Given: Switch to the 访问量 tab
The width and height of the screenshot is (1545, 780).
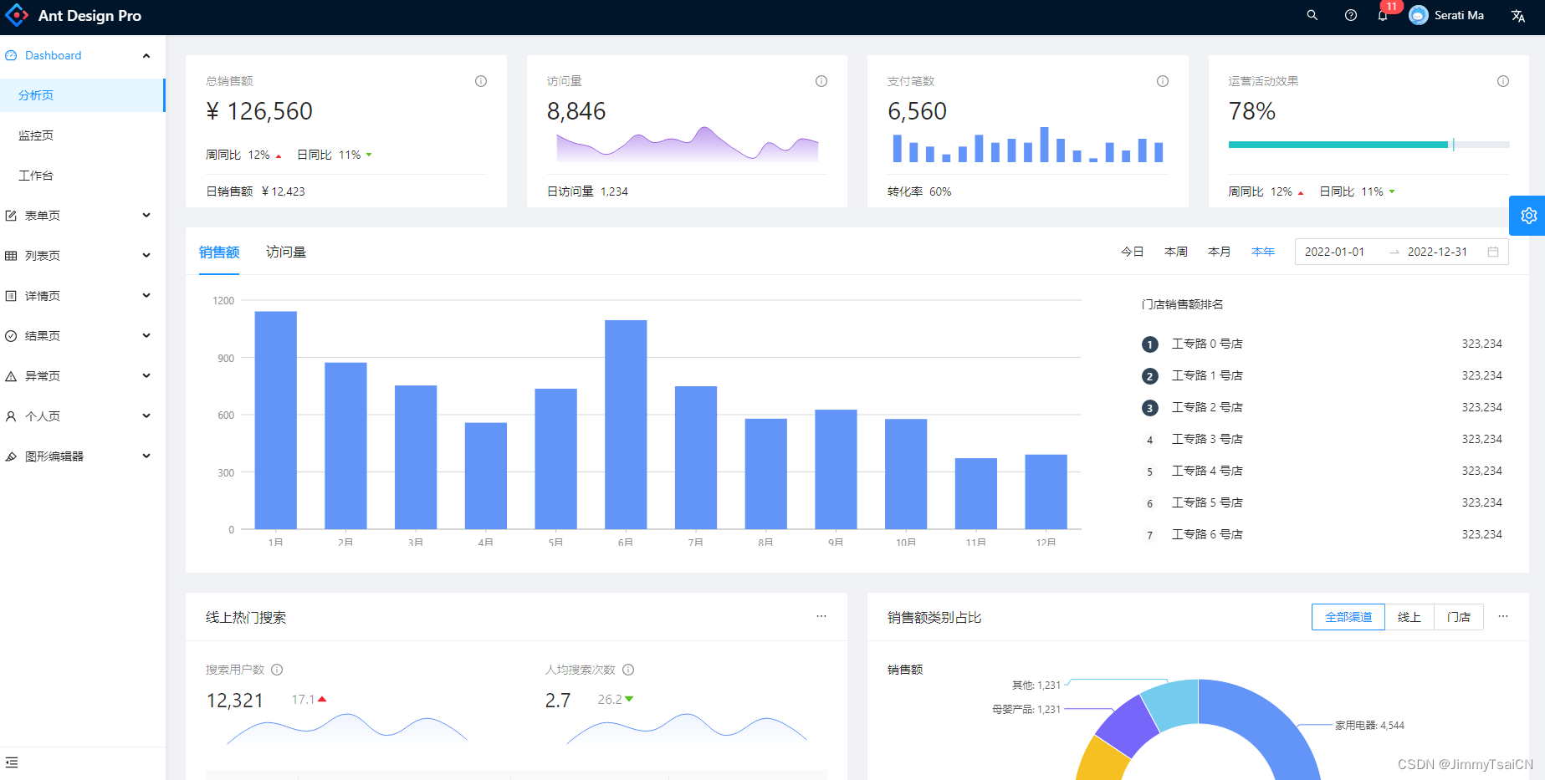Looking at the screenshot, I should pyautogui.click(x=286, y=252).
